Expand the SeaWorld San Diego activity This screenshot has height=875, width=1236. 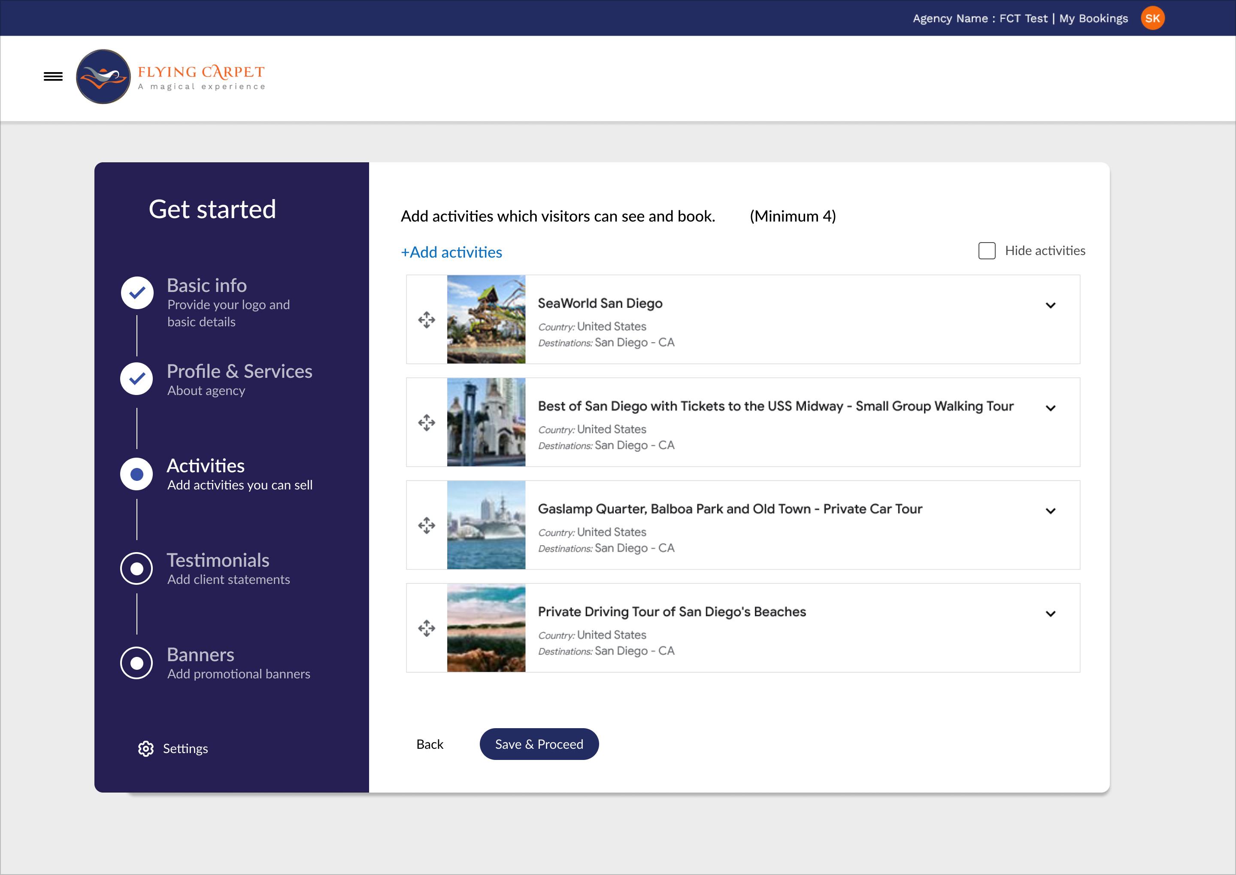pyautogui.click(x=1050, y=306)
